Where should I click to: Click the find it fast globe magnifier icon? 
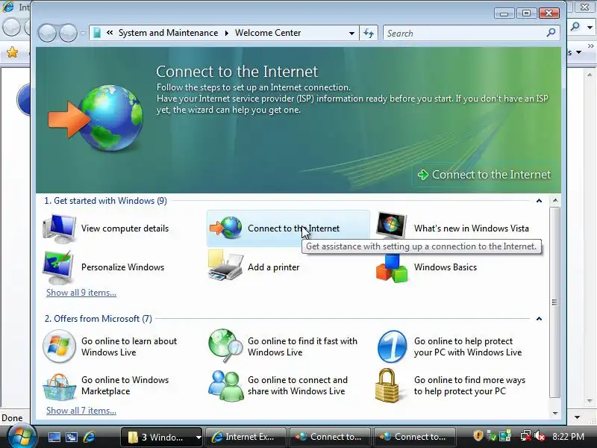coord(225,346)
